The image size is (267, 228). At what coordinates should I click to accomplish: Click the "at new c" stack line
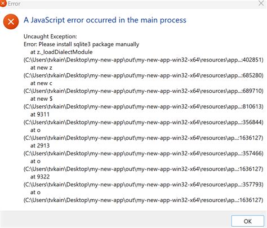[x=41, y=83]
